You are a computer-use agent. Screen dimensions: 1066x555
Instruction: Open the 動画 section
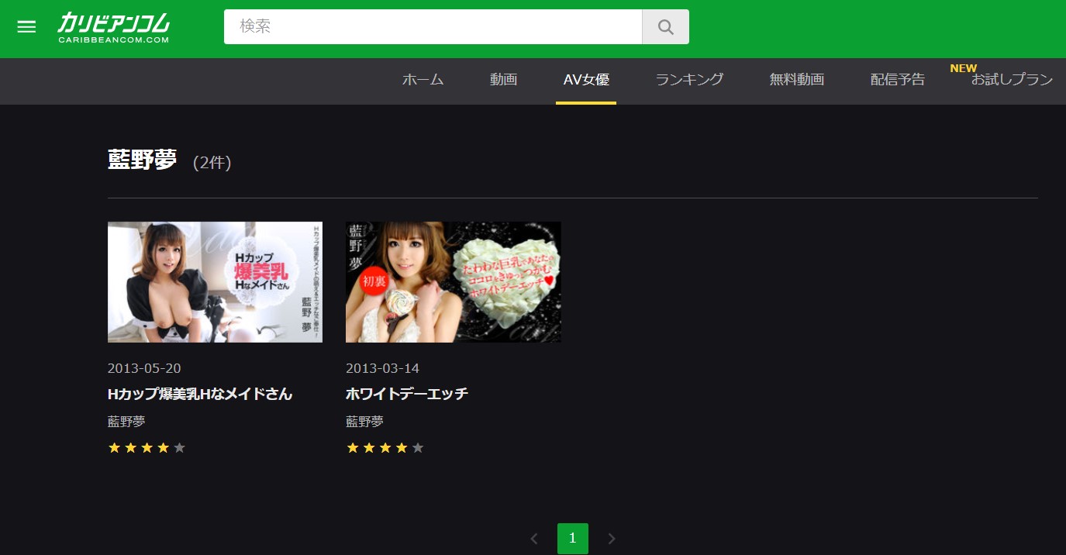click(x=503, y=80)
